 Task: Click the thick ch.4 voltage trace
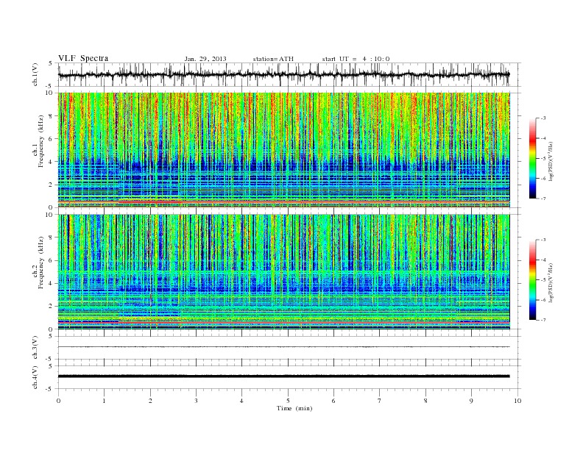(283, 376)
